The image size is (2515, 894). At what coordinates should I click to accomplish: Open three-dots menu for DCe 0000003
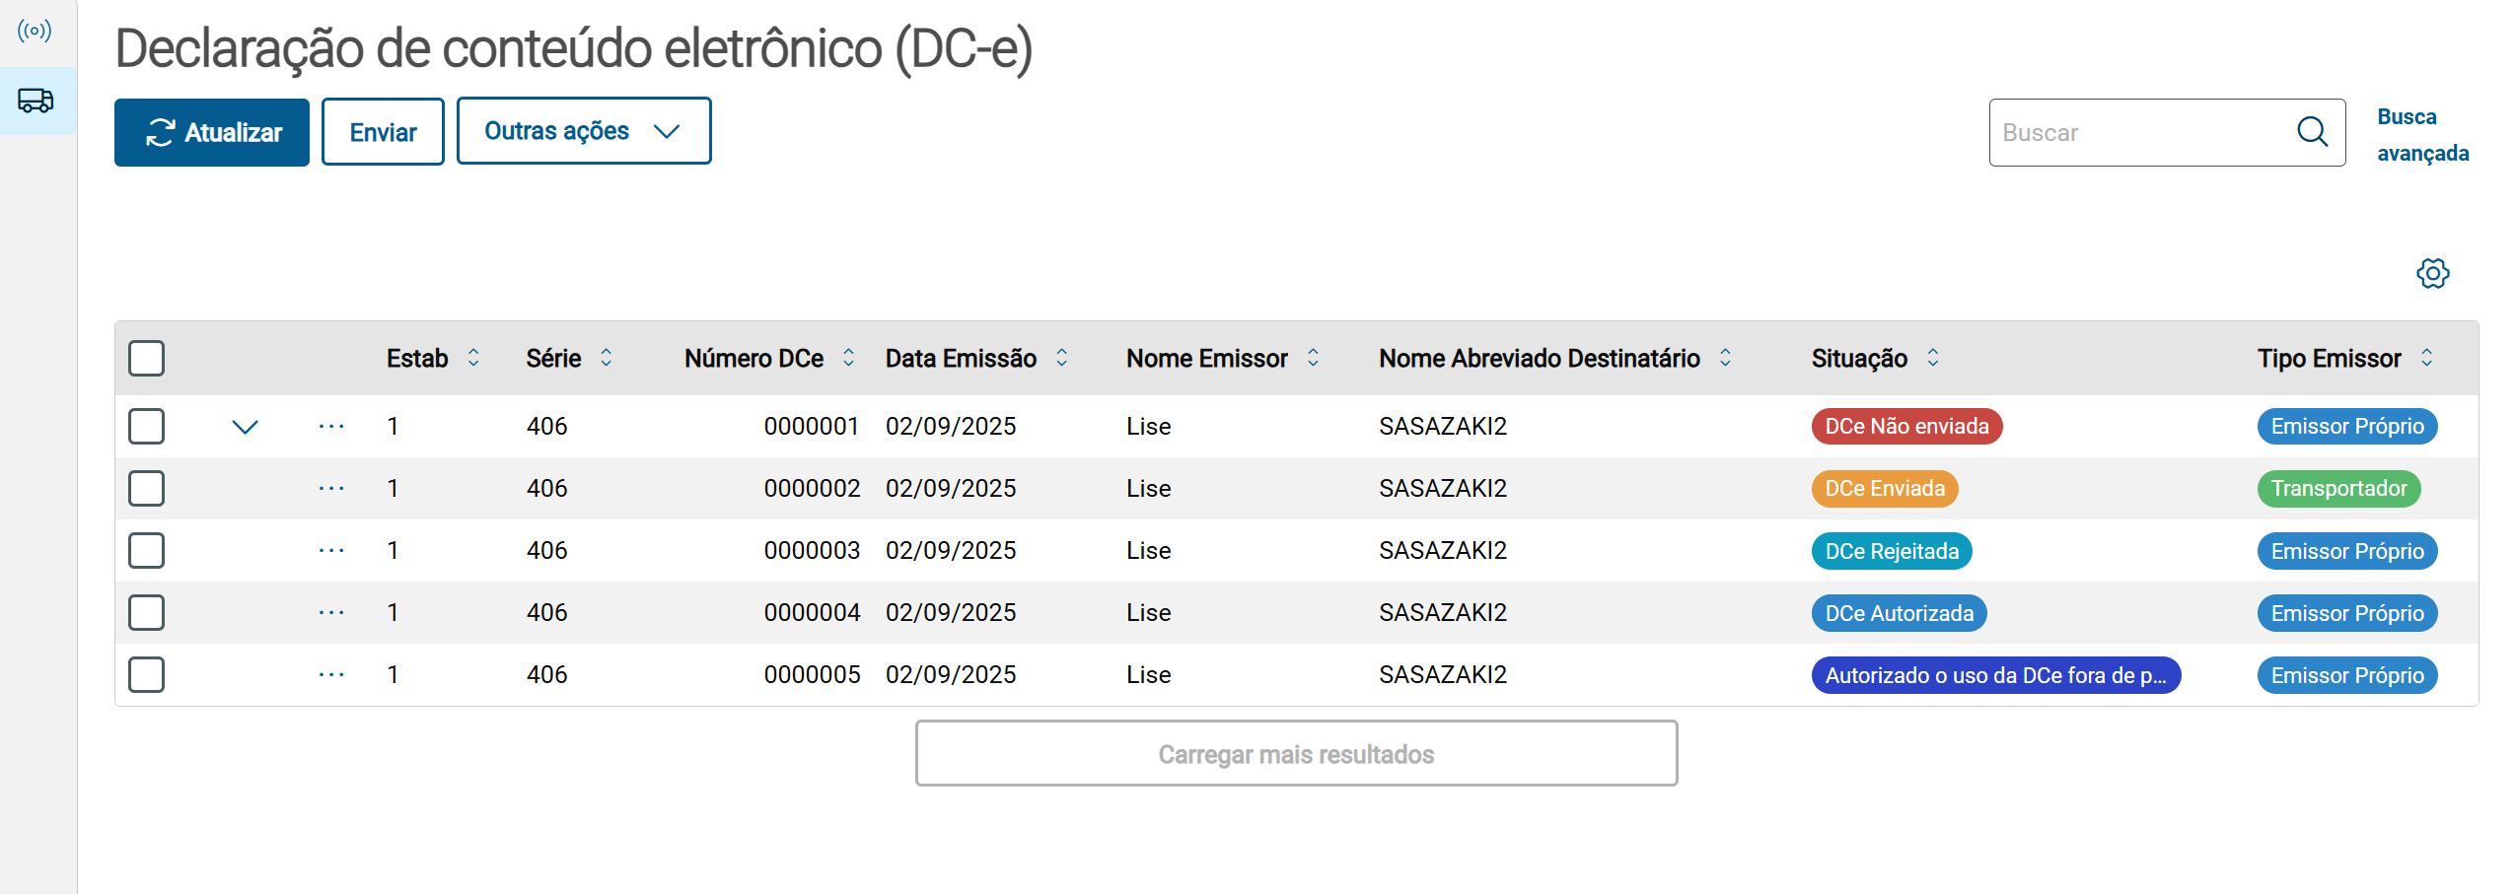point(331,551)
